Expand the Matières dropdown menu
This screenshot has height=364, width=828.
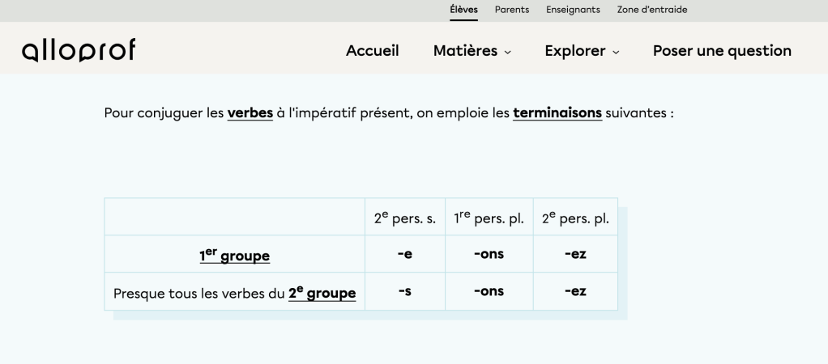click(x=472, y=51)
